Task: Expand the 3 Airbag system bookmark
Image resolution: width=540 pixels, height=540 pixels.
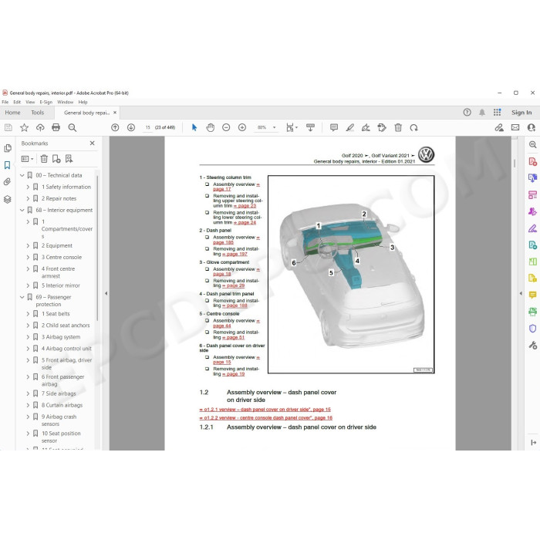Action: pyautogui.click(x=28, y=337)
